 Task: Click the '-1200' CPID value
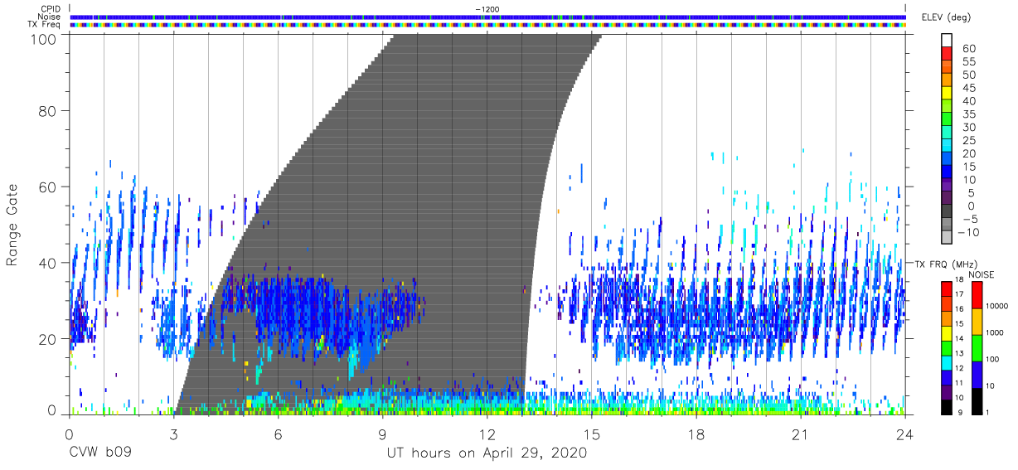(487, 9)
